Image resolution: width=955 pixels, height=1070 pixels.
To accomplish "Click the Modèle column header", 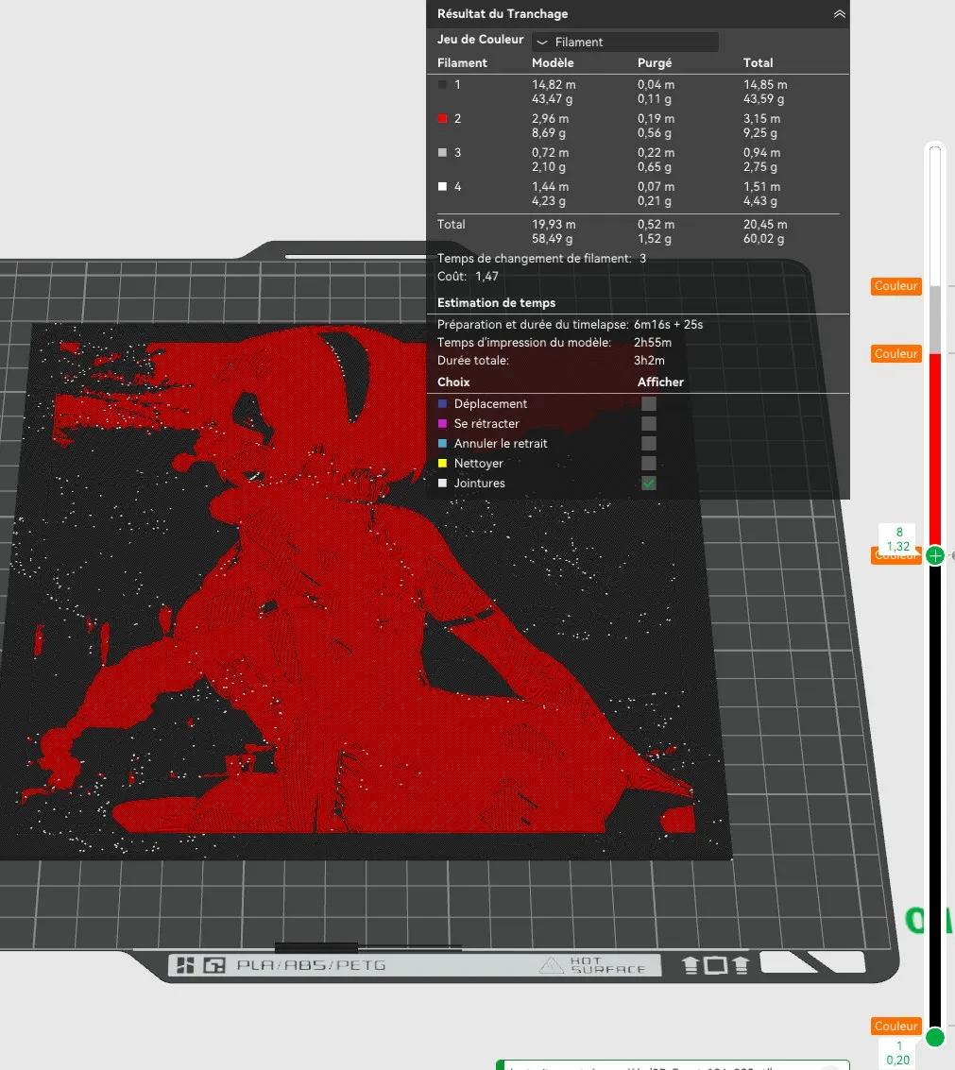I will pos(553,62).
